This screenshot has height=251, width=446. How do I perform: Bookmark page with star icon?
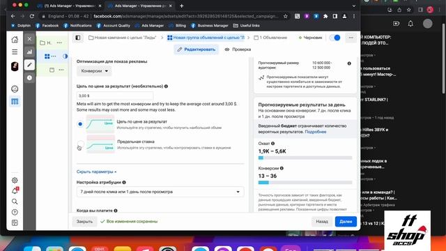tap(286, 16)
